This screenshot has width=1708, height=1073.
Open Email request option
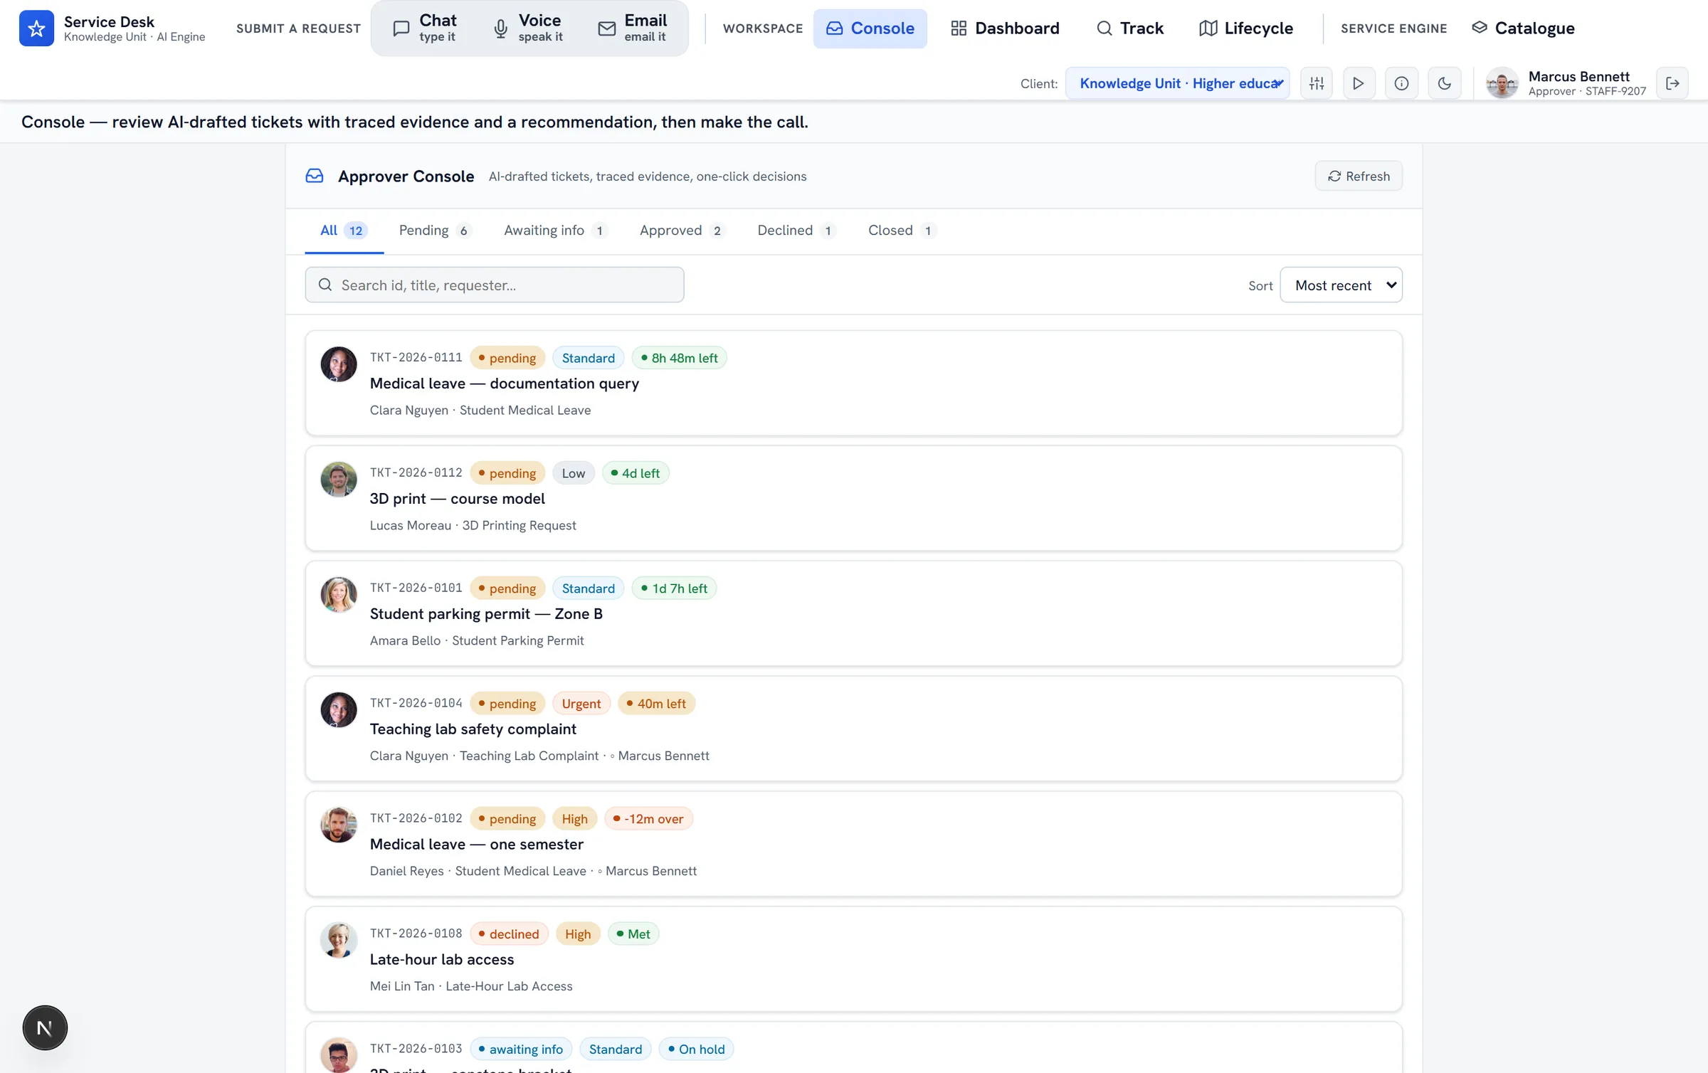[x=633, y=28]
